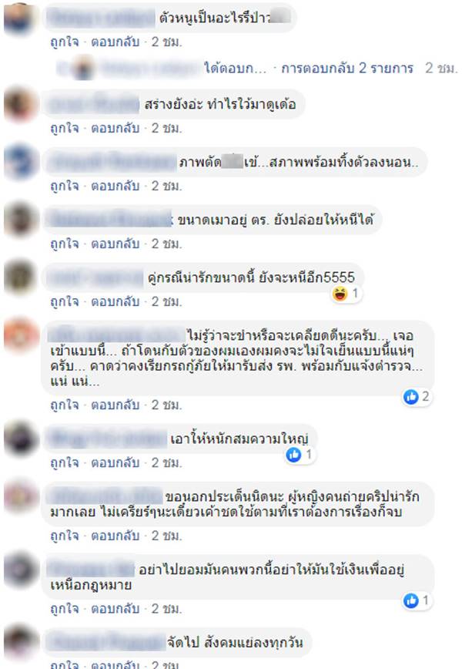
Task: Open avatar beside จัดไป สังคมแย่ลงทุกวัน comment
Action: point(19,640)
